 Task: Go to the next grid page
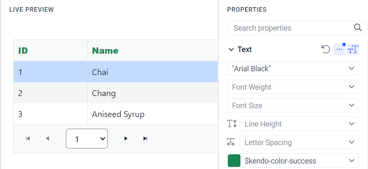[126, 138]
